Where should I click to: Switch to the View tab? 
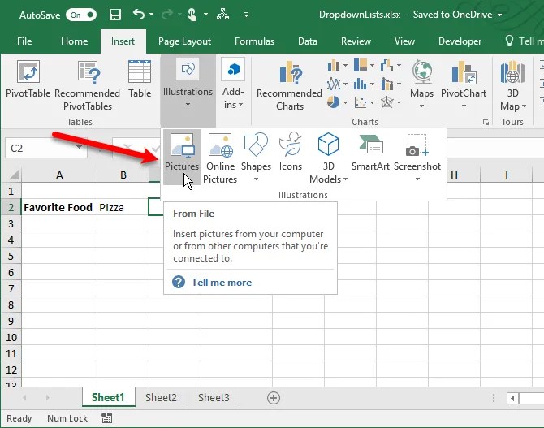(x=404, y=41)
